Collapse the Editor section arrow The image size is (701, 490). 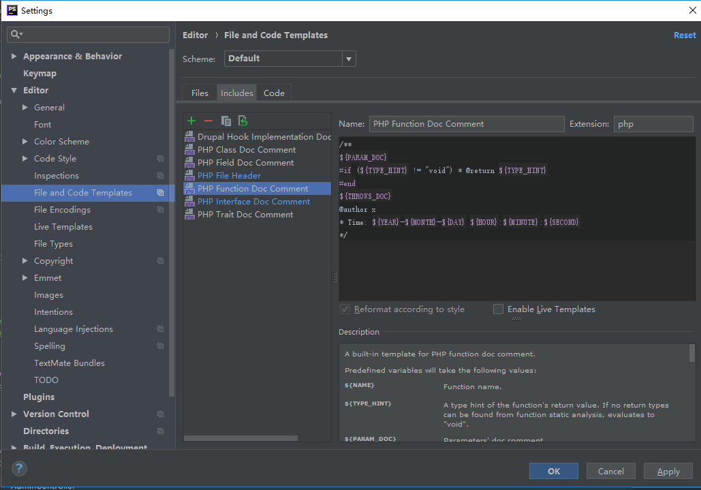(14, 91)
